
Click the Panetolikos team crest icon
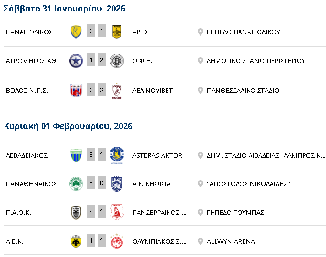pyautogui.click(x=76, y=32)
